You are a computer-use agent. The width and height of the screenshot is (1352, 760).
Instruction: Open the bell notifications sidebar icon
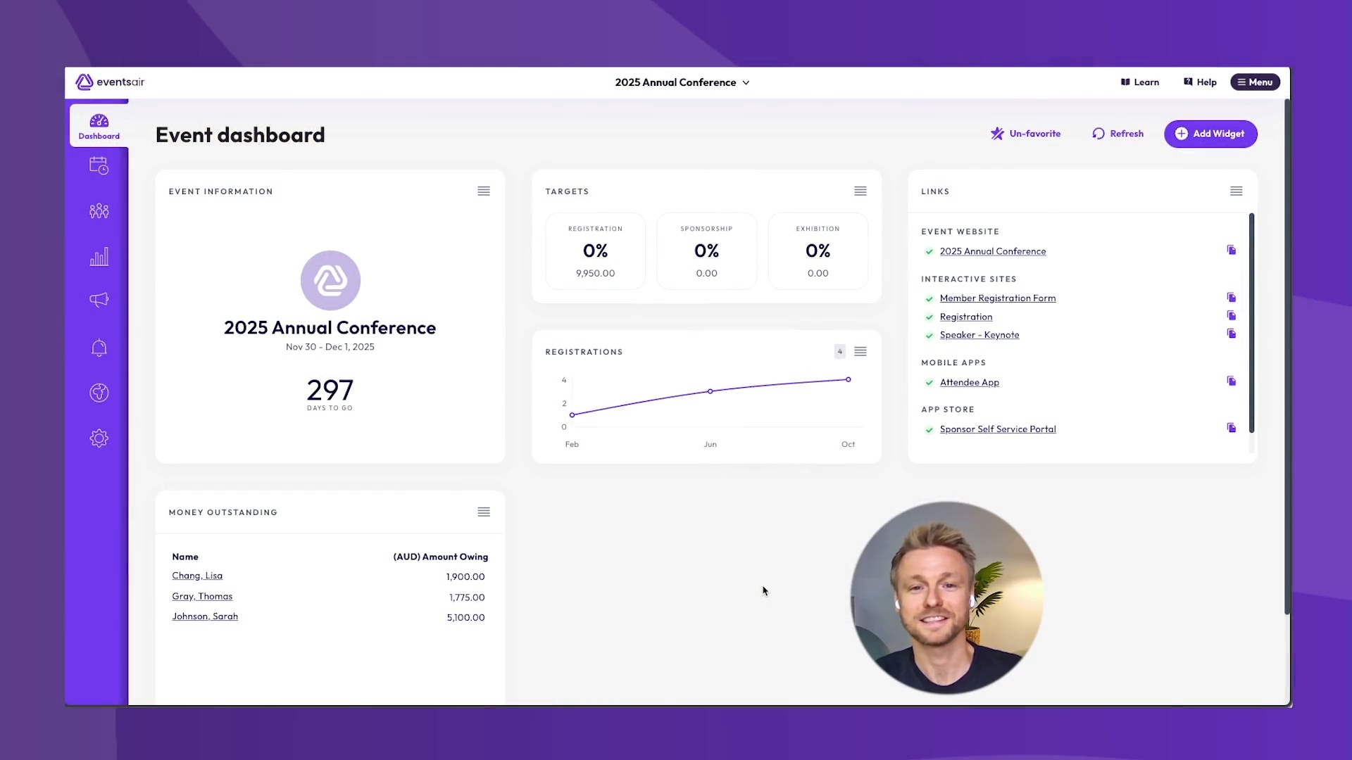click(99, 348)
